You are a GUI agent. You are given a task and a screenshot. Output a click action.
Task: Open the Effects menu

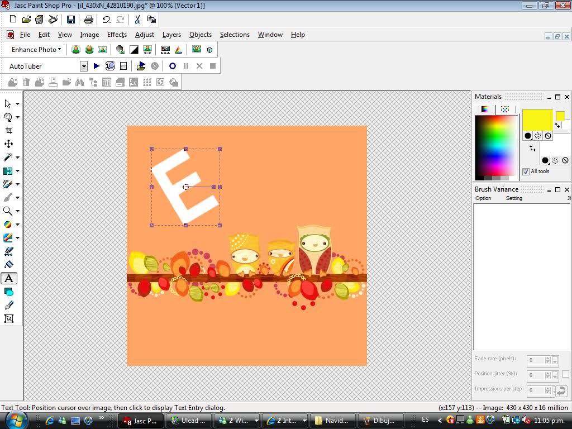click(x=117, y=35)
